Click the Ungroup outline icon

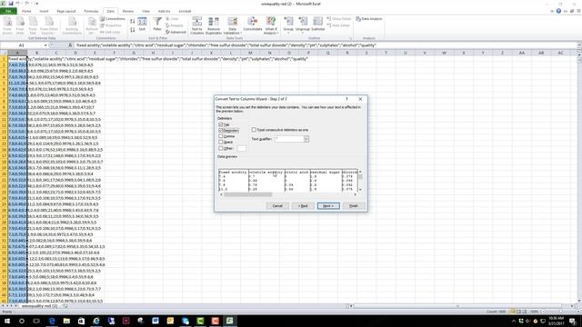[x=303, y=25]
